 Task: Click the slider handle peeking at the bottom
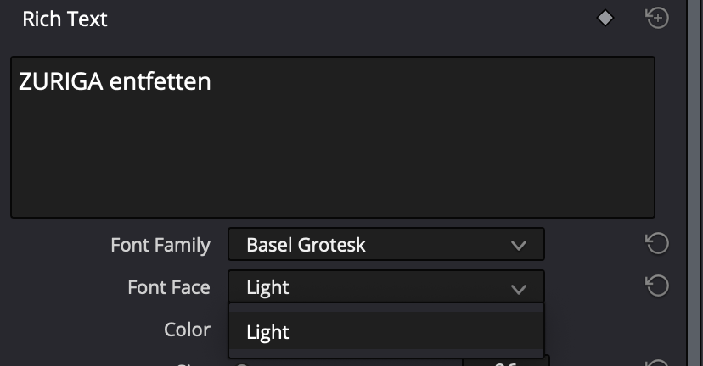242,364
